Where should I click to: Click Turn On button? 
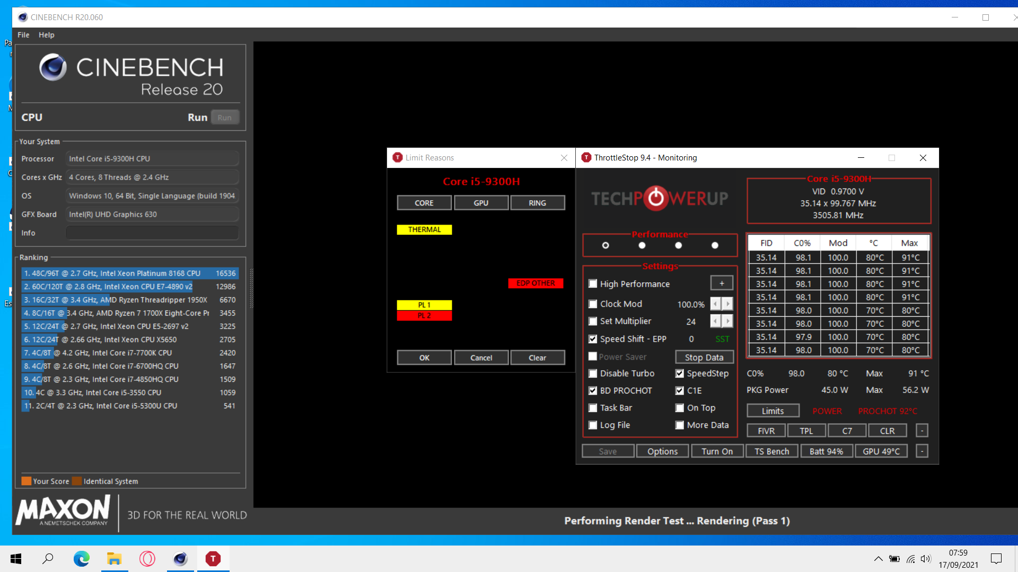tap(717, 451)
